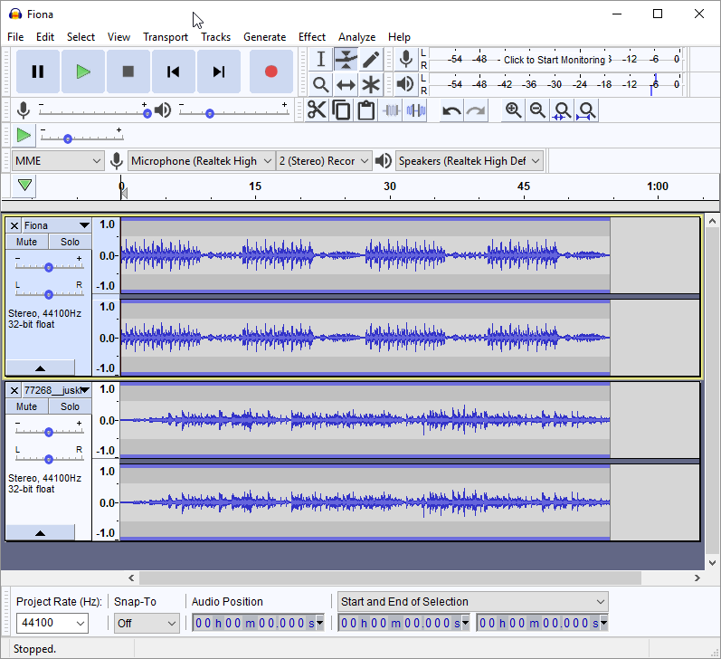Click Click to Start Monitoring meter

[x=554, y=60]
